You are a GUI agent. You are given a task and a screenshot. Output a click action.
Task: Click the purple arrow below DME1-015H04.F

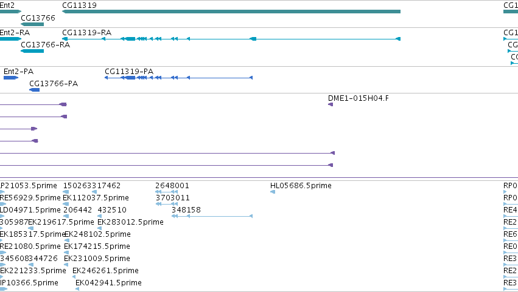(x=331, y=104)
